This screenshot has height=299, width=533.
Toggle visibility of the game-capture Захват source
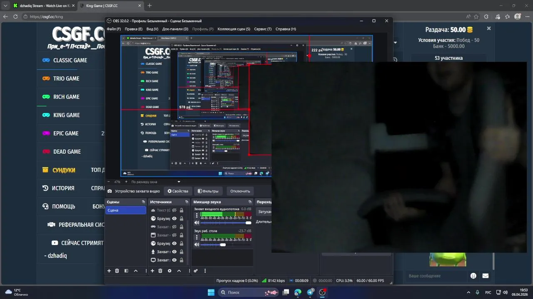pyautogui.click(x=174, y=227)
